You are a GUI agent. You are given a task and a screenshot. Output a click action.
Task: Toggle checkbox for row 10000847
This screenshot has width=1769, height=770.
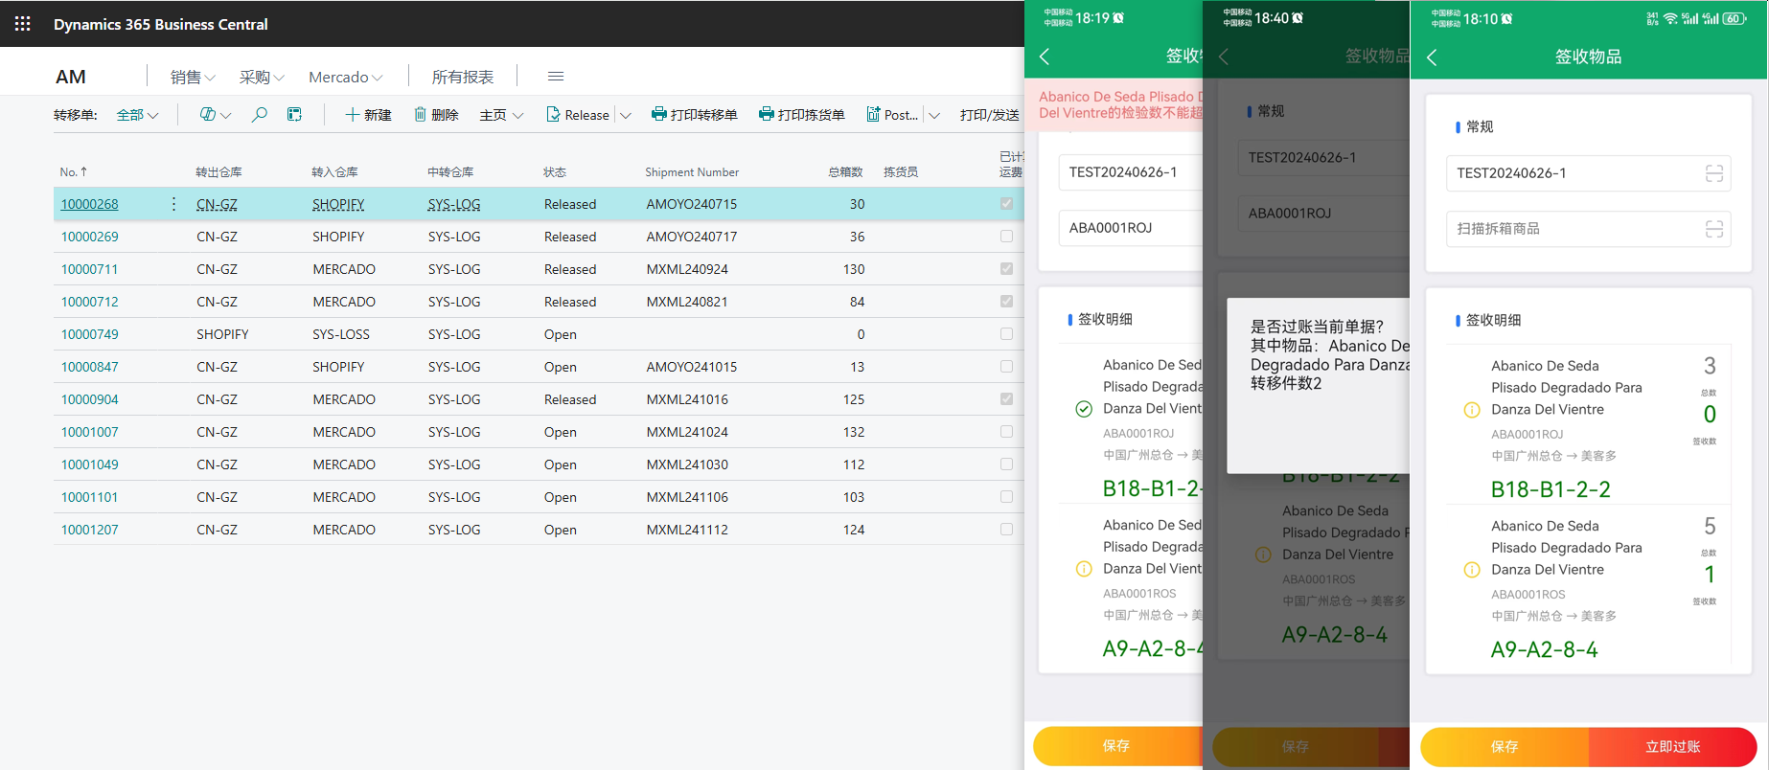point(1006,367)
